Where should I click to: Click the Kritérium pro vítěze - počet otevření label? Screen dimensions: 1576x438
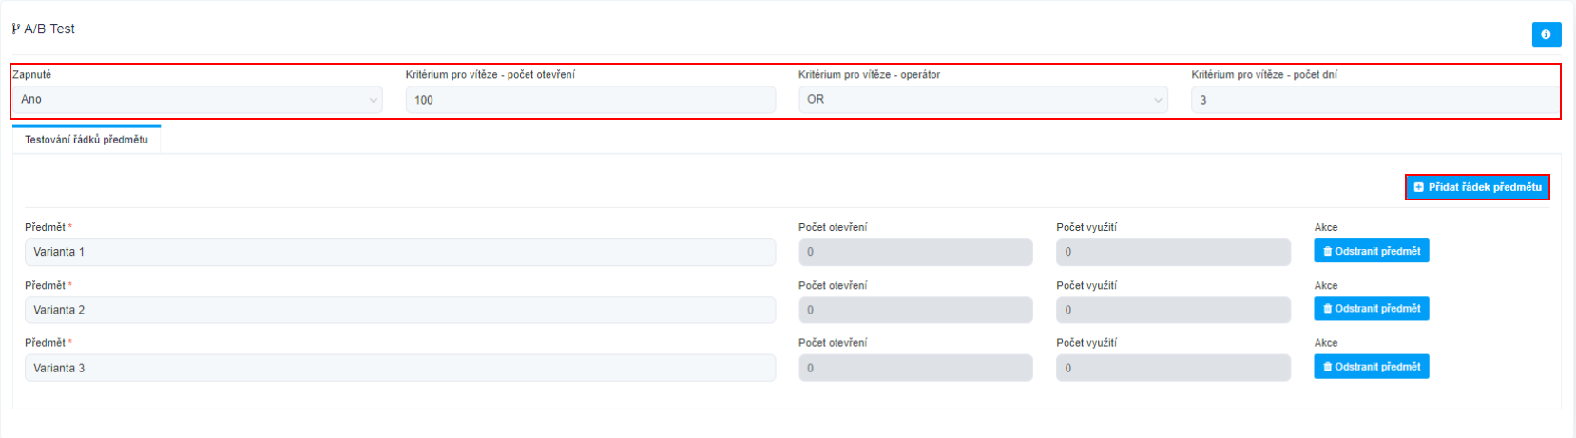coord(490,74)
